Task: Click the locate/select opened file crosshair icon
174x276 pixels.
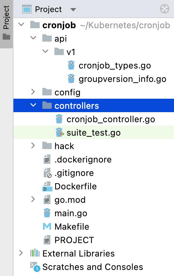Action: coord(165,9)
